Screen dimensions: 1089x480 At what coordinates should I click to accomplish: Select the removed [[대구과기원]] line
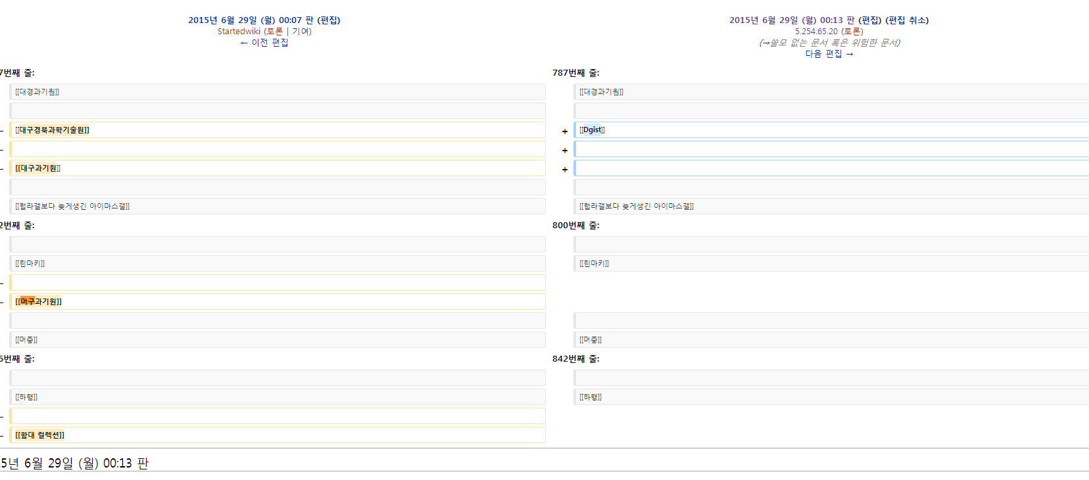pos(278,168)
